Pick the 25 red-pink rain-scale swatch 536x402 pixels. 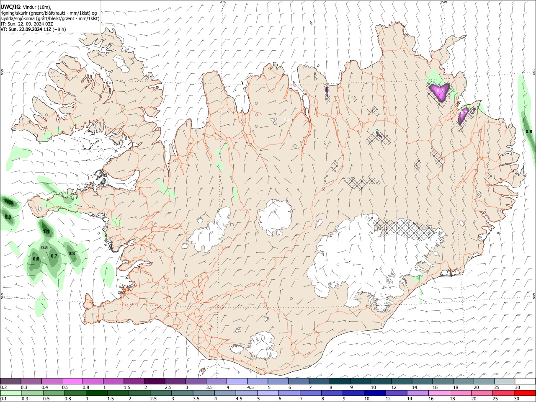pos(503,393)
